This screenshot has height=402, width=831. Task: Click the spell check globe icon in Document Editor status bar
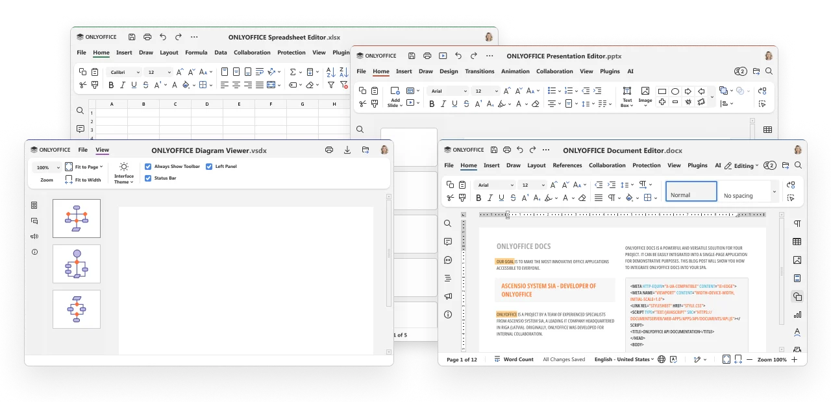(x=662, y=359)
